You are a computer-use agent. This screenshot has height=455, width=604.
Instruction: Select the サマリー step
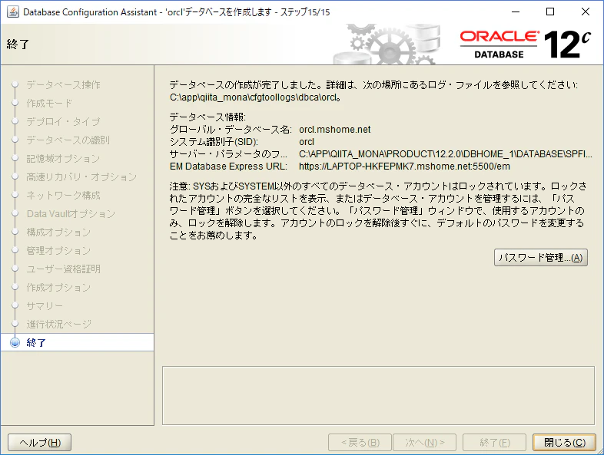pyautogui.click(x=45, y=306)
